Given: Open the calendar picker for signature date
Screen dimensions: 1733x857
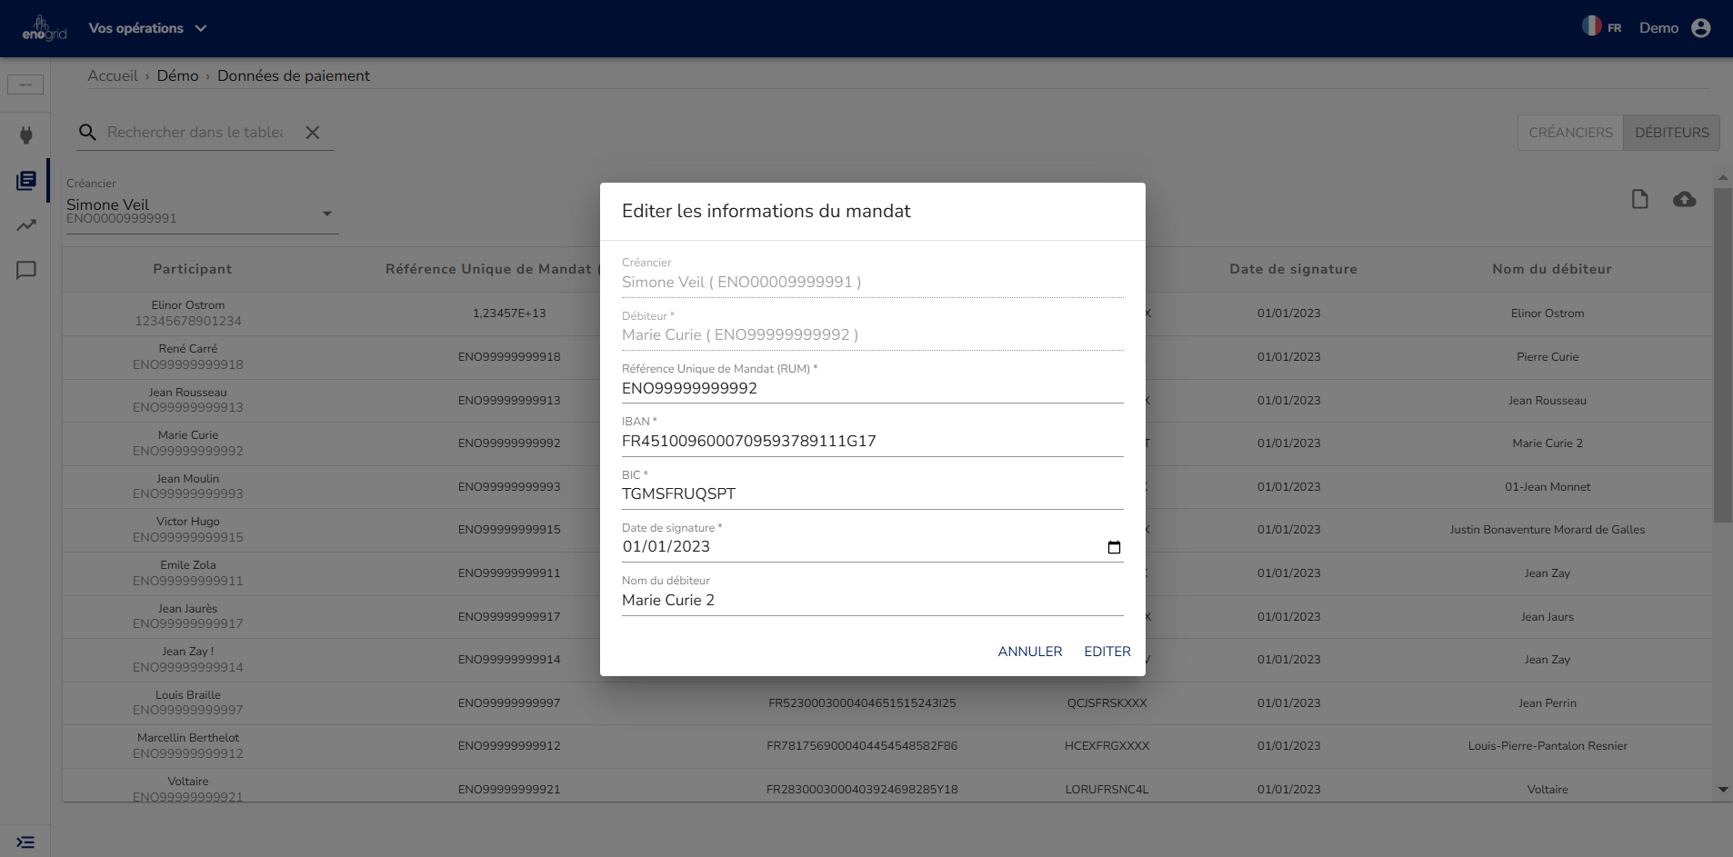Looking at the screenshot, I should (x=1114, y=547).
